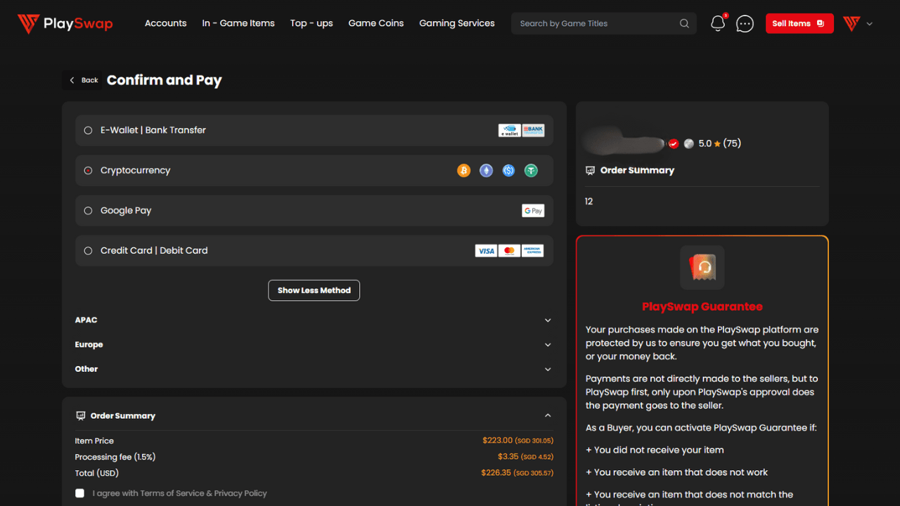
Task: Select the Google Pay radio button
Action: coord(88,210)
